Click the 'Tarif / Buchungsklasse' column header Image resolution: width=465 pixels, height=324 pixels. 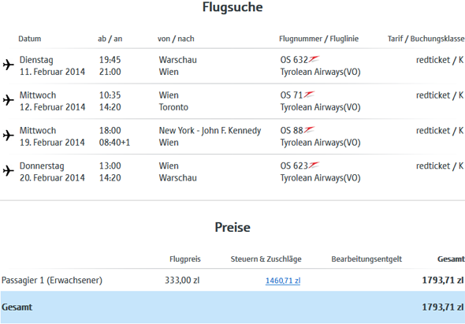(426, 39)
